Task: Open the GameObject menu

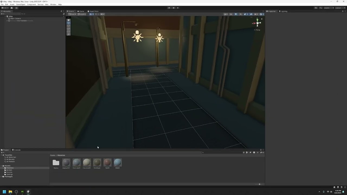Action: 21,4
